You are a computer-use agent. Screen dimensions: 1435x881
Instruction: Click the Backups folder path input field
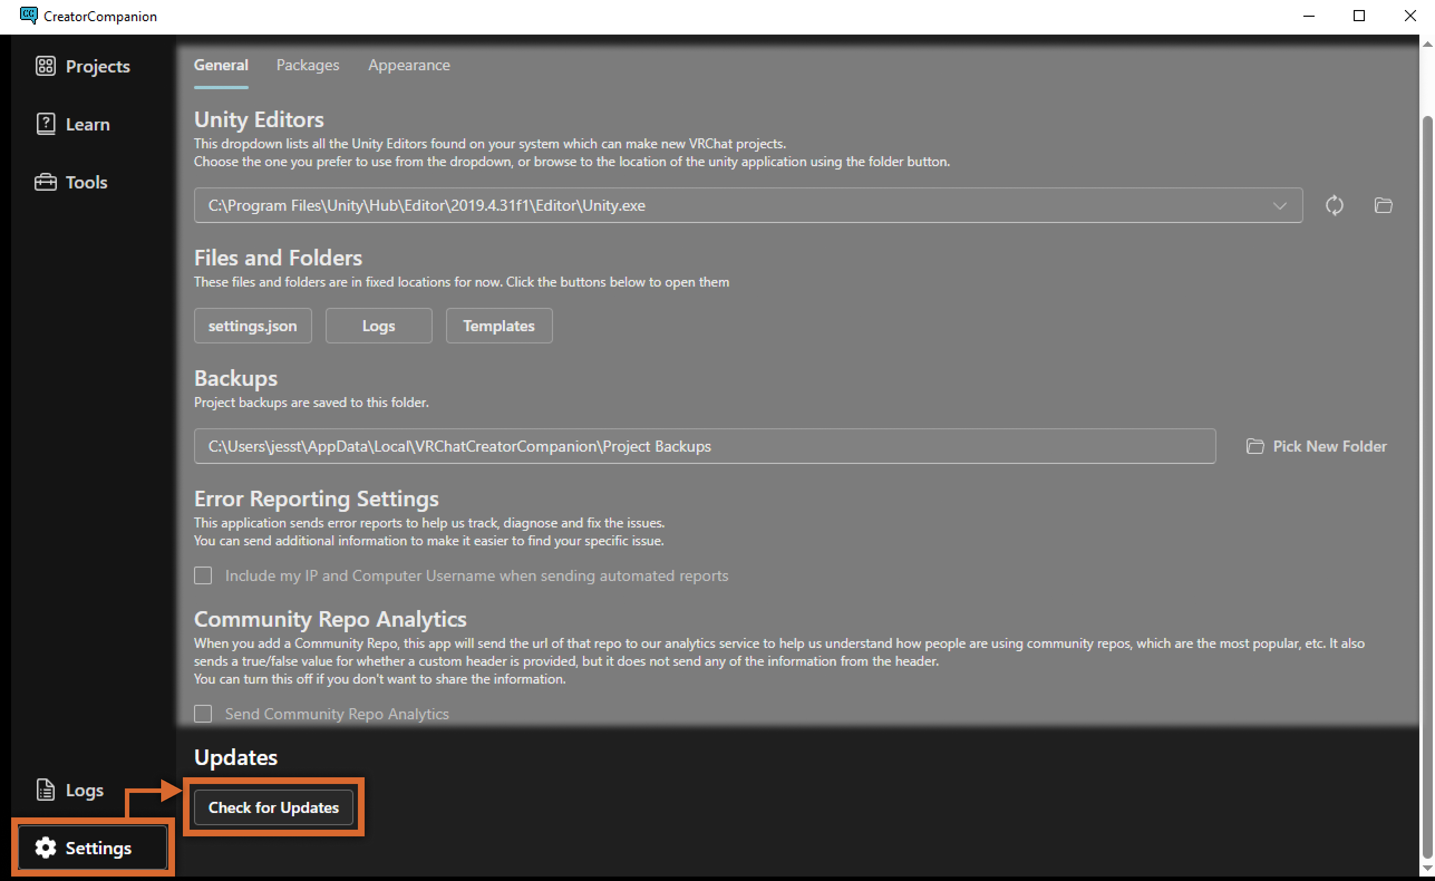pos(707,446)
